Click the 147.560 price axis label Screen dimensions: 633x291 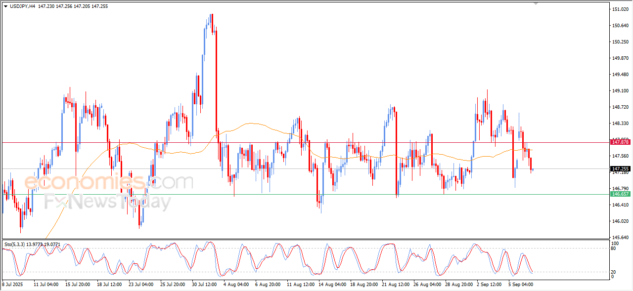(620, 156)
